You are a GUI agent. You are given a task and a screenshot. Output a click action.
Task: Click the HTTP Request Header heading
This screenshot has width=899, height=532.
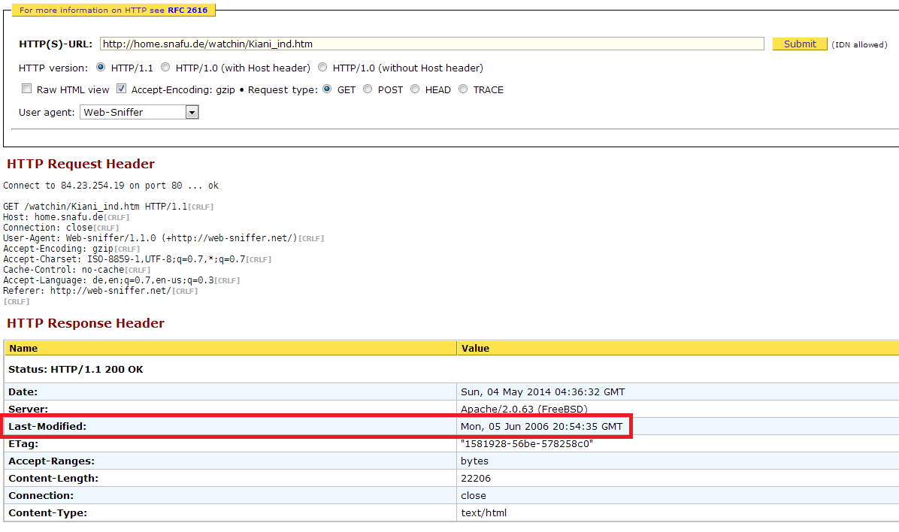click(81, 164)
